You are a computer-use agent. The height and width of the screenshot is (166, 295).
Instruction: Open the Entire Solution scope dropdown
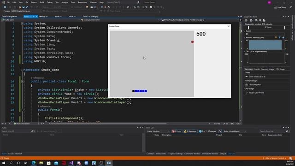[x=159, y=131]
